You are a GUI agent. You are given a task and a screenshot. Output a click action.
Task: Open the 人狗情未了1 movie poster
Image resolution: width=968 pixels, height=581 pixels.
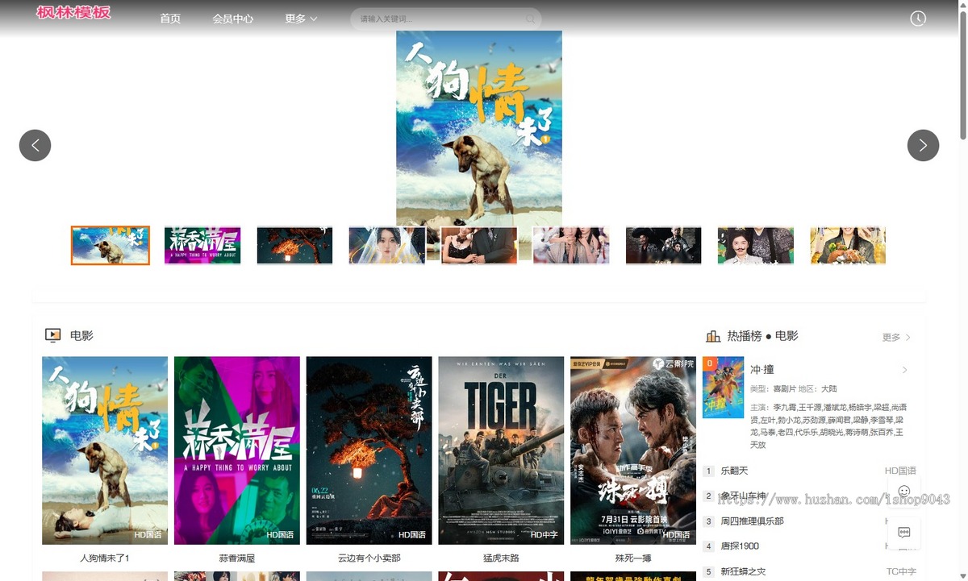point(105,450)
